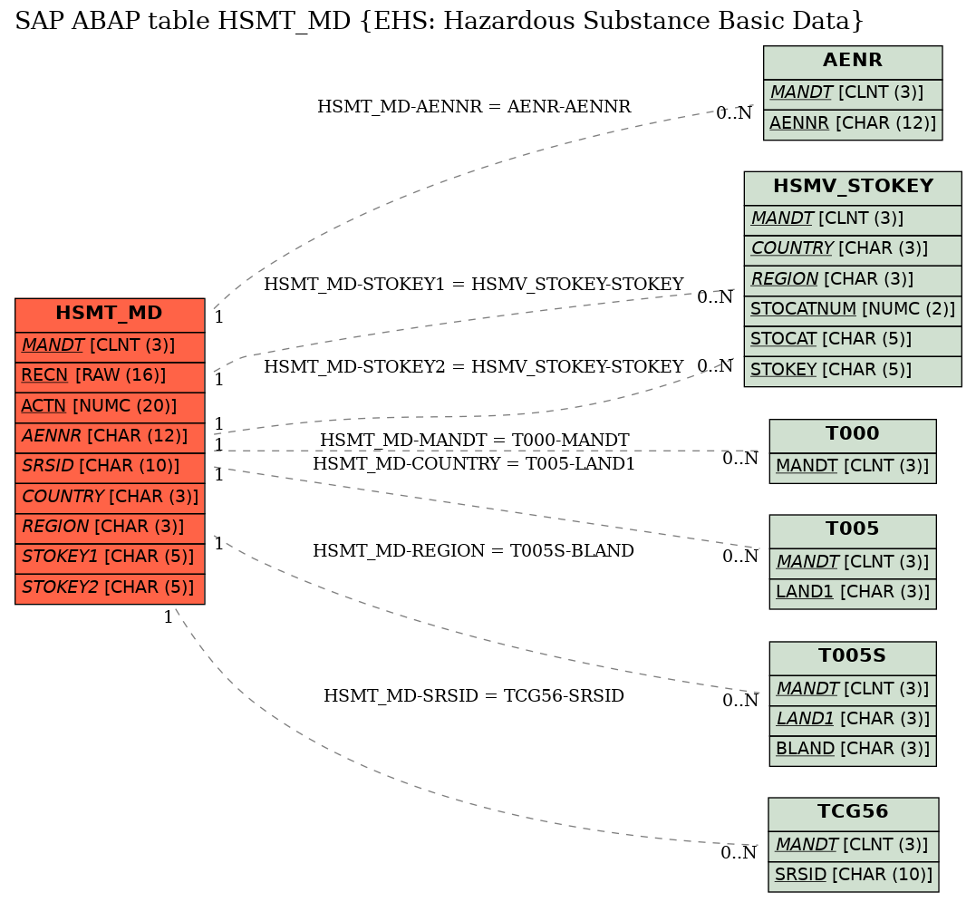Image resolution: width=976 pixels, height=902 pixels.
Task: Select STOKEY1 [CHAR (5)] field
Action: coord(110,558)
